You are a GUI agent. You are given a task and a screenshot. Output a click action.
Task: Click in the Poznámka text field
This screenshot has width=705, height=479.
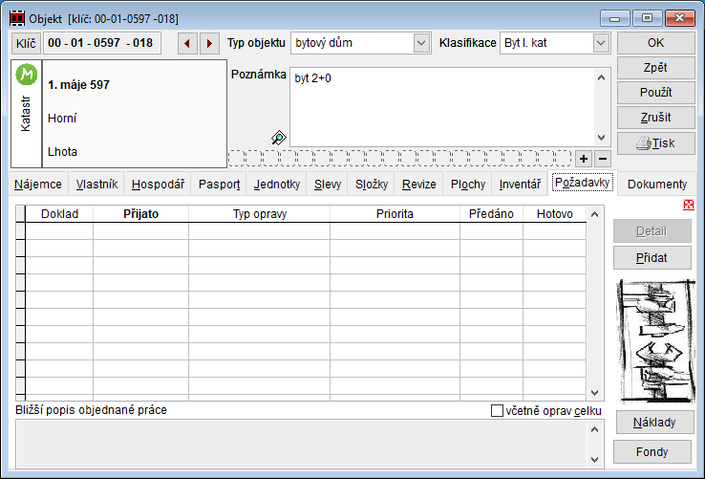coord(439,107)
